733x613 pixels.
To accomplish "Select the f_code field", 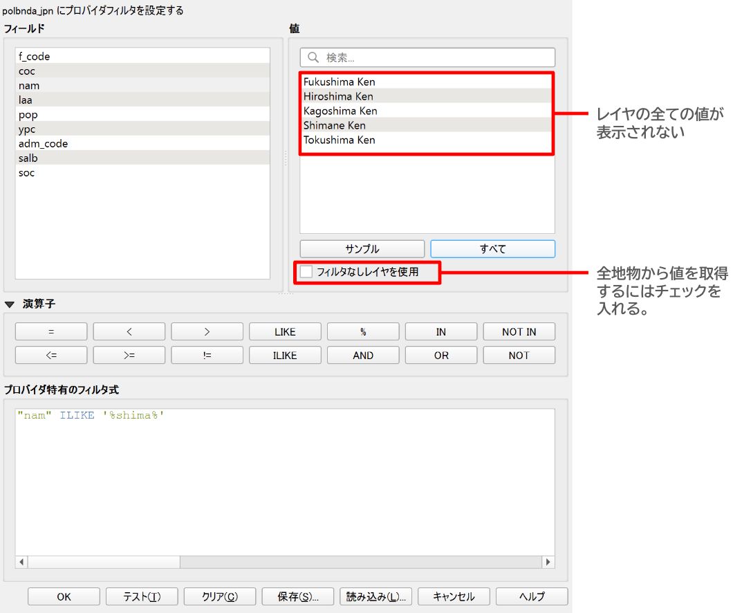I will point(142,56).
